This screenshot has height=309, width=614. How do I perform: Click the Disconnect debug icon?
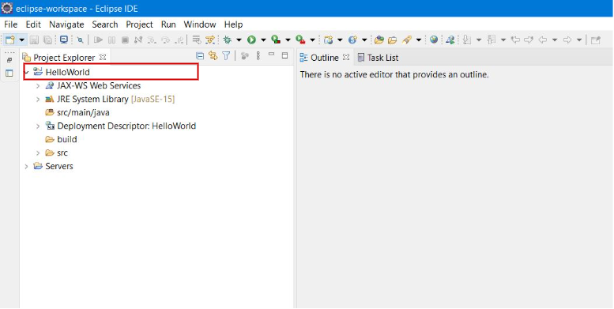137,40
